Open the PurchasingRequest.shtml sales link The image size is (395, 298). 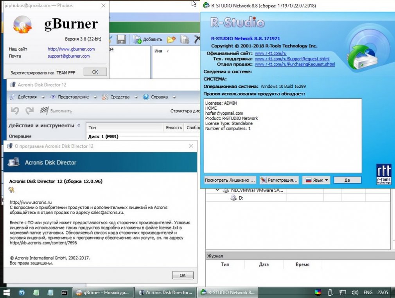point(295,64)
